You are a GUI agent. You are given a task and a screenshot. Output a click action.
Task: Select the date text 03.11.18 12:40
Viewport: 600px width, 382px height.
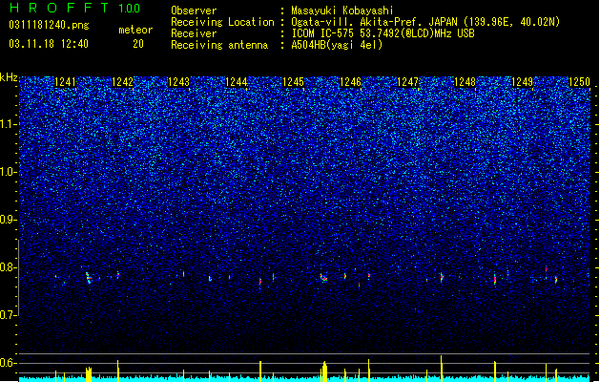pos(49,44)
